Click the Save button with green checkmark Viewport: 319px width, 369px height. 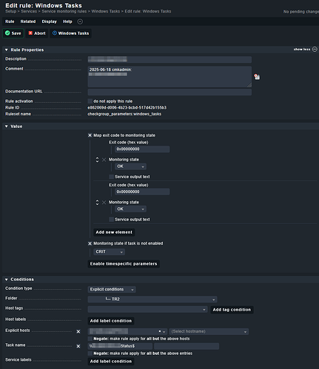point(13,33)
